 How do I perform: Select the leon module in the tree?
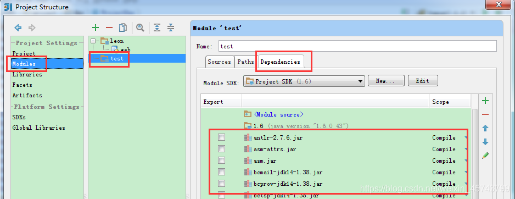tap(117, 41)
